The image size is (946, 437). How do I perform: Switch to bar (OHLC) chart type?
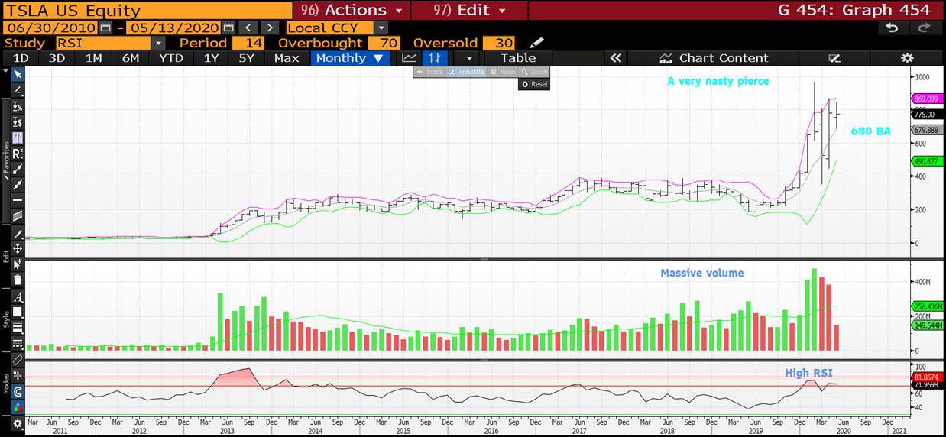[x=434, y=58]
